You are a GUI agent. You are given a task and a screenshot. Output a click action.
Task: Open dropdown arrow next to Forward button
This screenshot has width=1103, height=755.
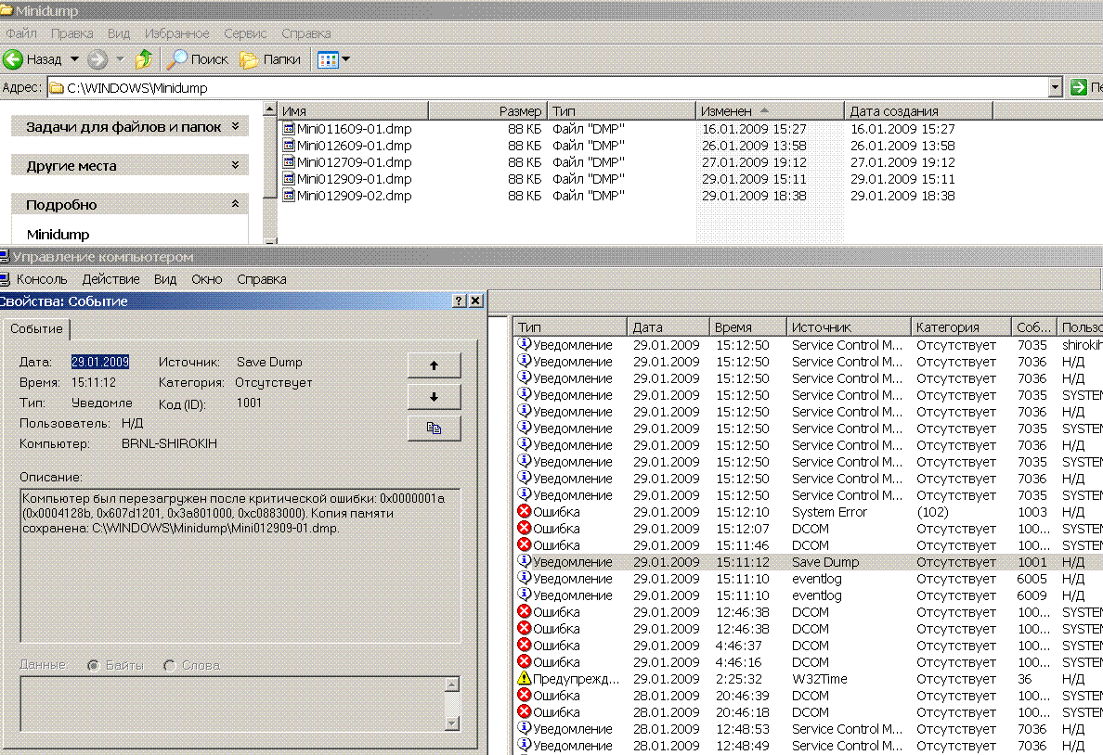coord(120,59)
